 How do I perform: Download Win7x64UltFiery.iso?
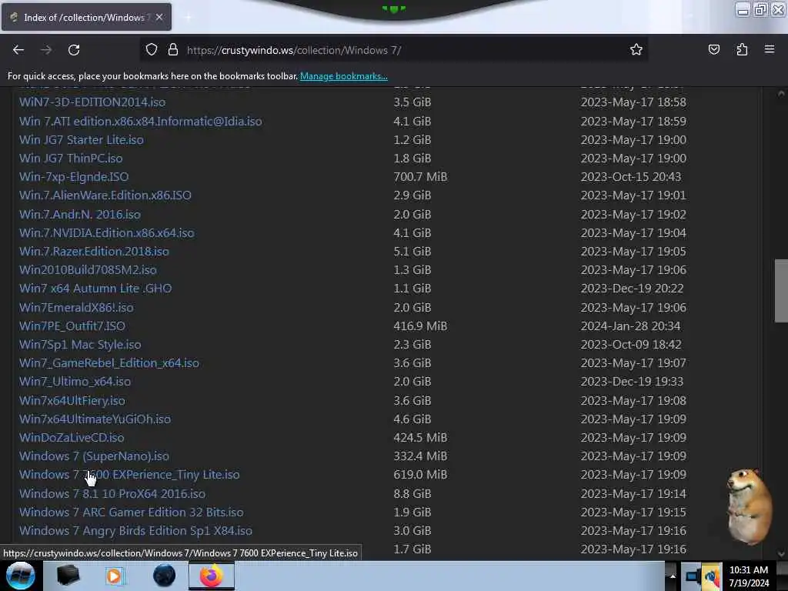[72, 400]
